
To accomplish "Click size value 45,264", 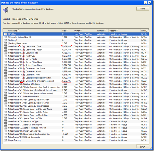I will pyautogui.click(x=65, y=134).
